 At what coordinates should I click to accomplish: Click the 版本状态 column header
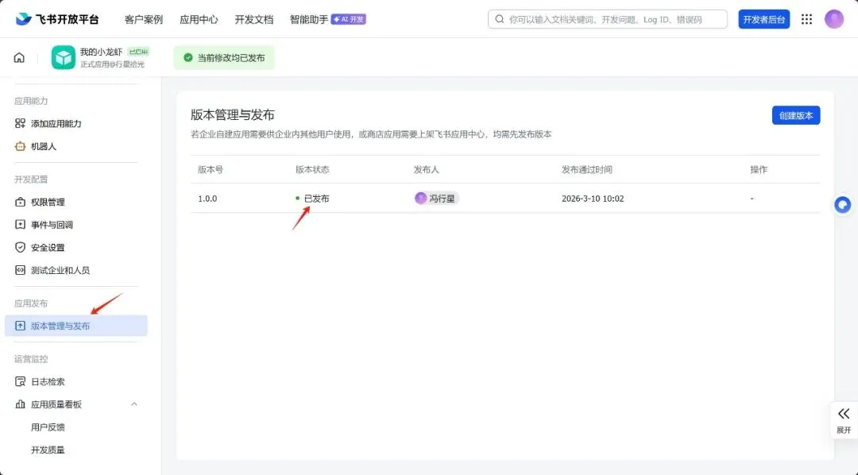pos(312,170)
